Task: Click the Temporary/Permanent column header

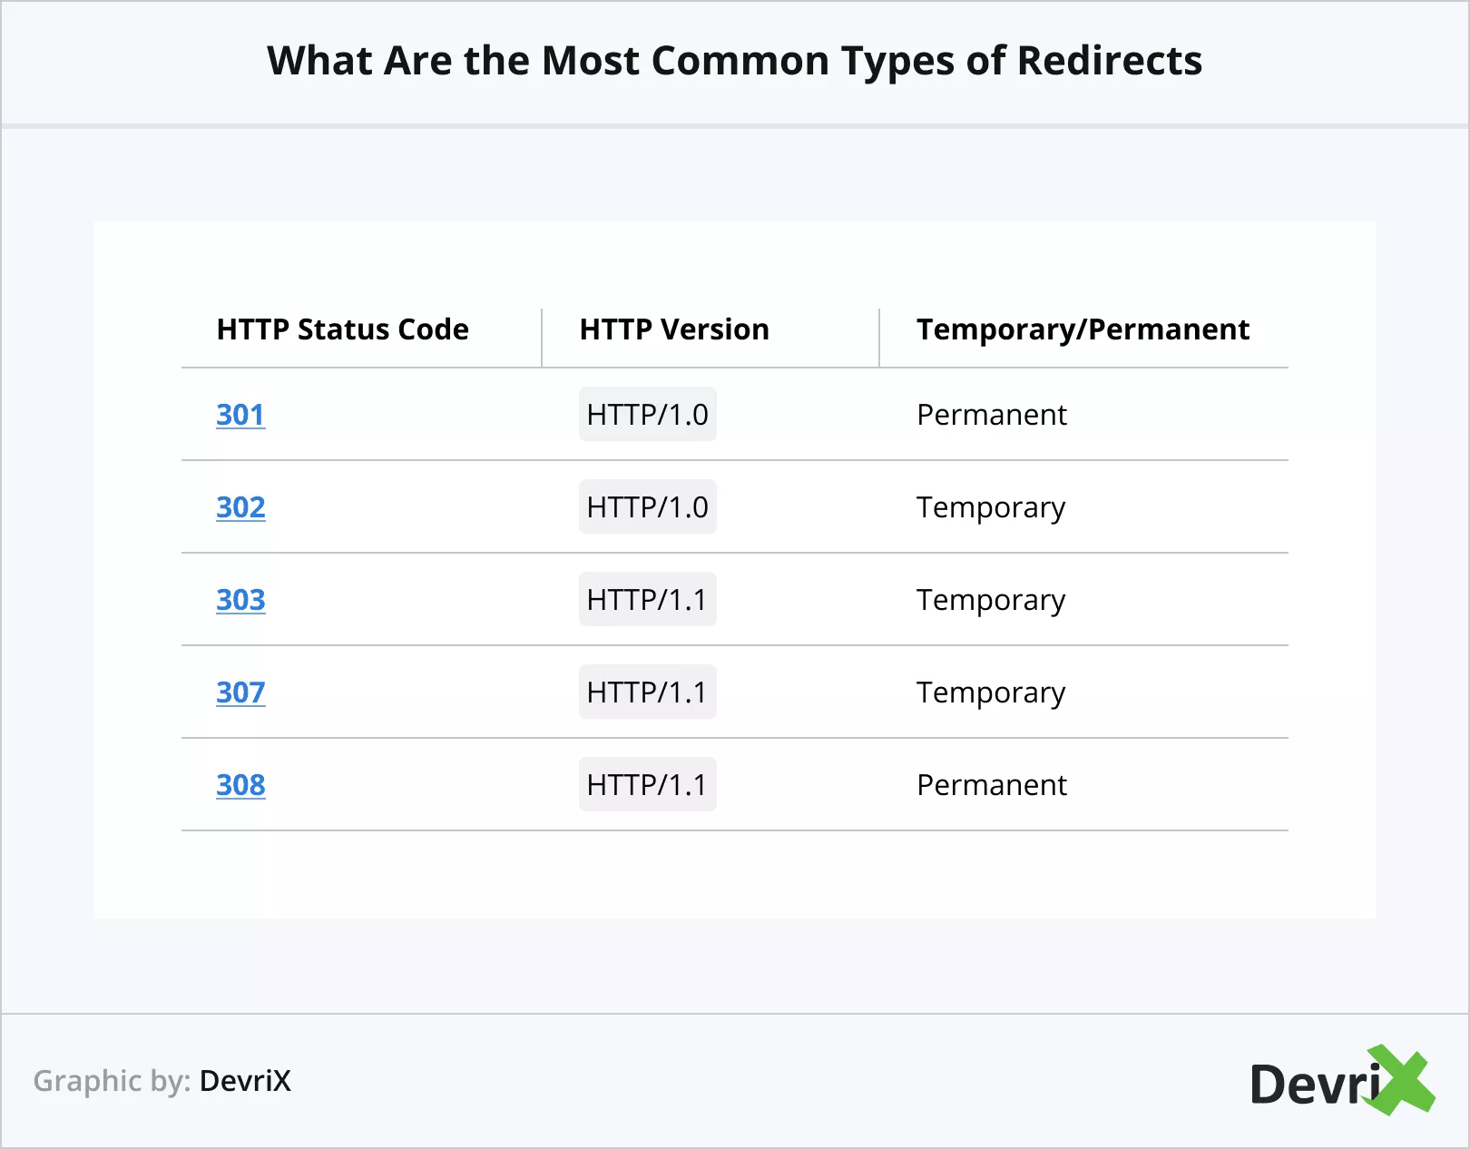Action: click(x=1083, y=329)
